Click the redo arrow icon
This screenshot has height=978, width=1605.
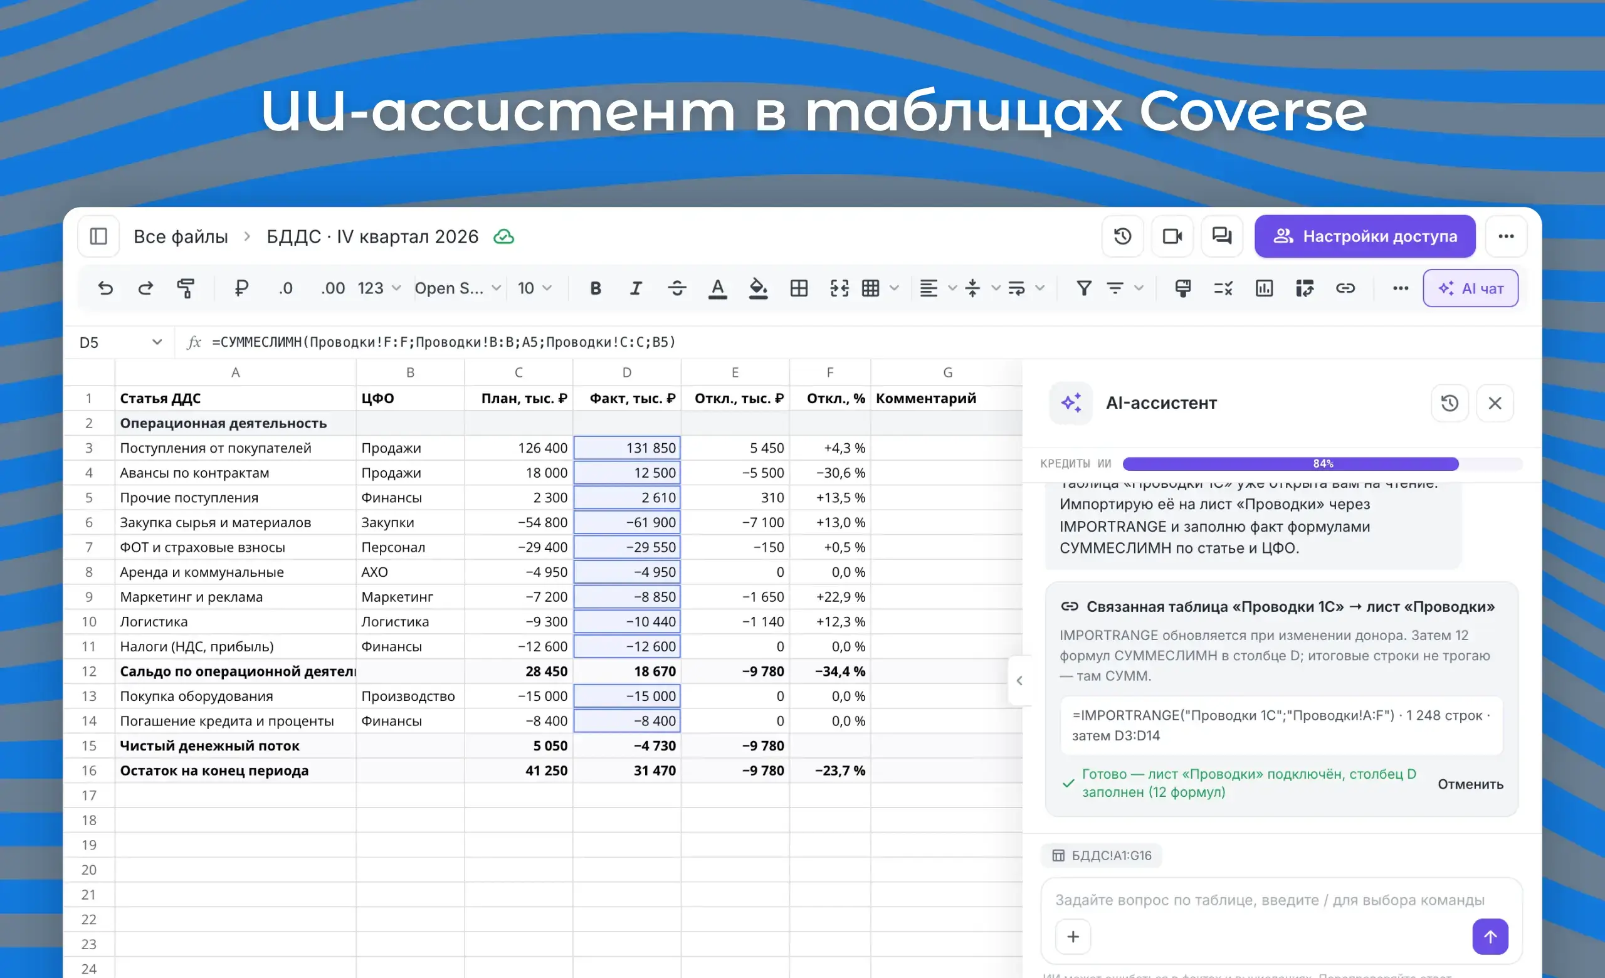point(146,288)
